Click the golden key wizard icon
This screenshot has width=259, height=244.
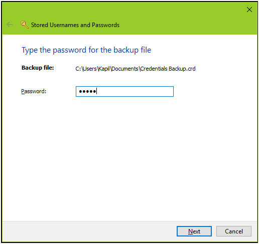[x=25, y=25]
